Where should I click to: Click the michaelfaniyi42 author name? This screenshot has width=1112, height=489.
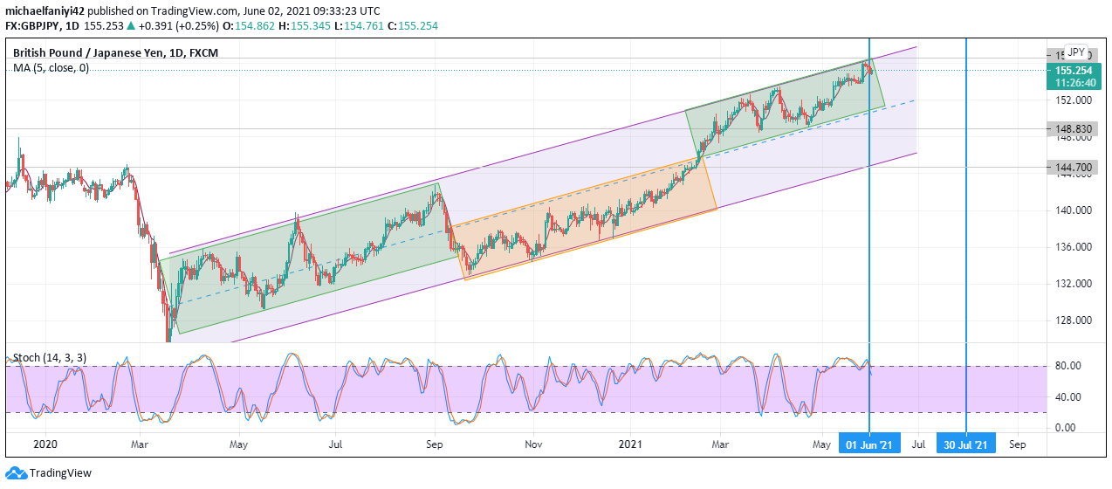pyautogui.click(x=45, y=10)
